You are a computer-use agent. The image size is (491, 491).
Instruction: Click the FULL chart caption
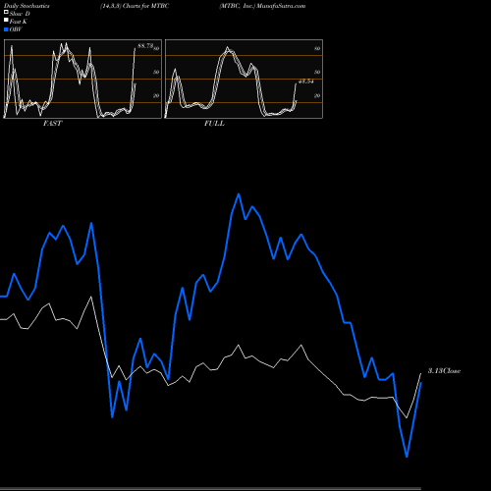pyautogui.click(x=214, y=124)
